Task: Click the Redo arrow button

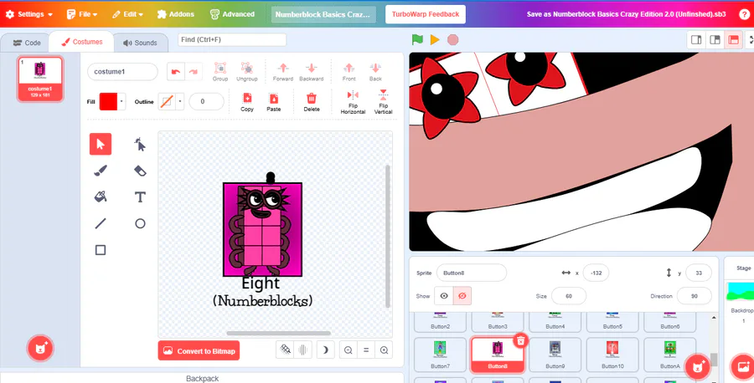Action: click(194, 72)
